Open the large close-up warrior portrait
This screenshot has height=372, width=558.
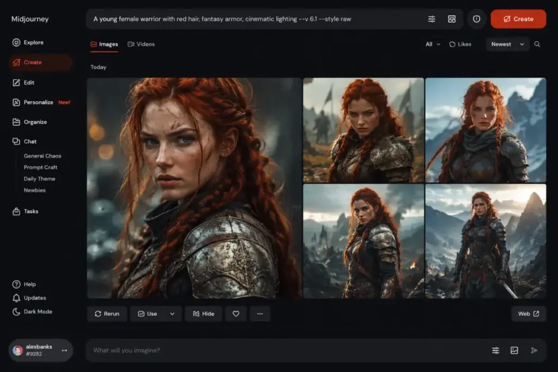195,188
